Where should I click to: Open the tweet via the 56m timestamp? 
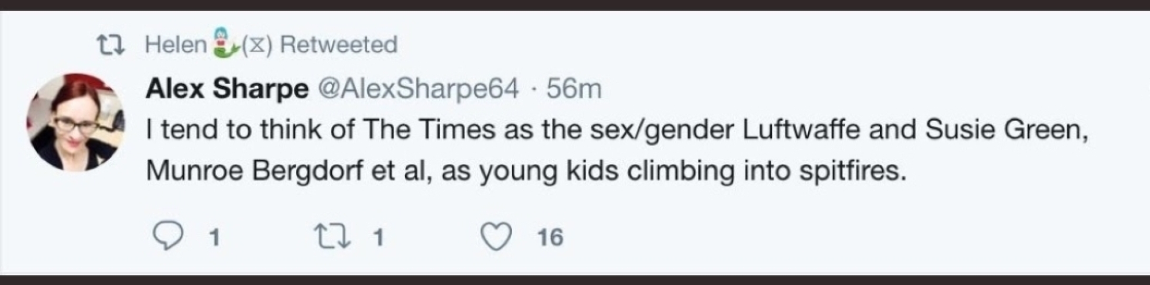(574, 89)
